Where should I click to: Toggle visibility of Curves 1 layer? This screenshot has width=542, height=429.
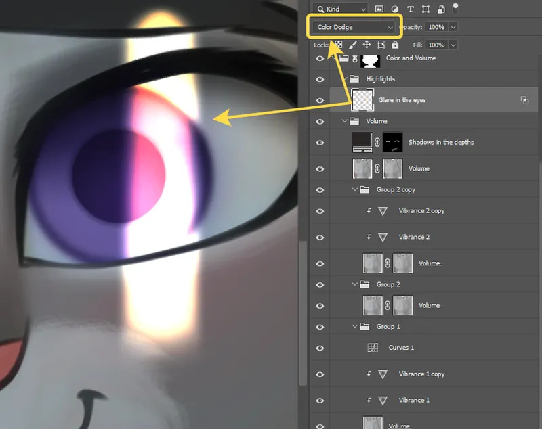[320, 348]
